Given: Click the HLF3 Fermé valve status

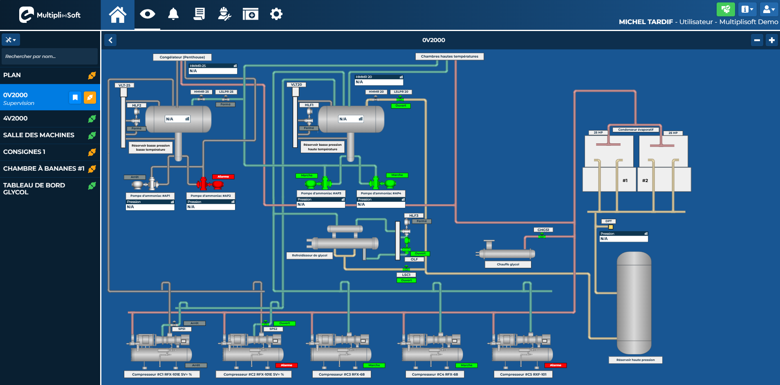Looking at the screenshot, I should tap(421, 221).
